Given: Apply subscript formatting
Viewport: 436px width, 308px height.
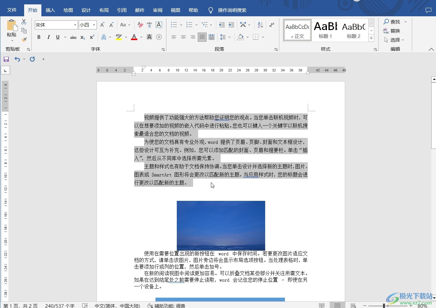Looking at the screenshot, I should [x=82, y=37].
